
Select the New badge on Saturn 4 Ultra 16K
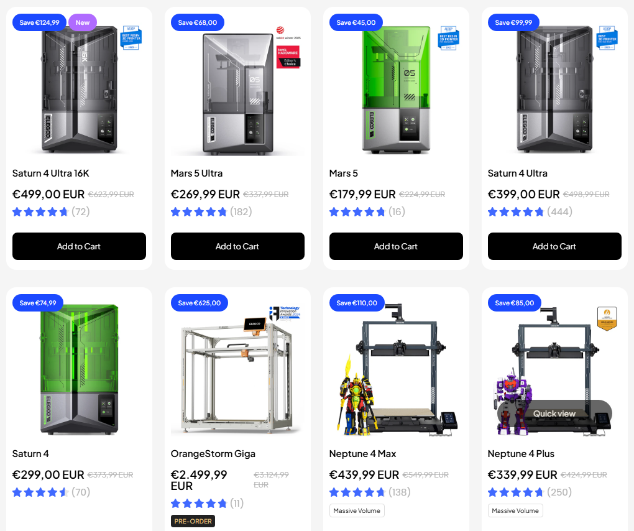(x=83, y=22)
